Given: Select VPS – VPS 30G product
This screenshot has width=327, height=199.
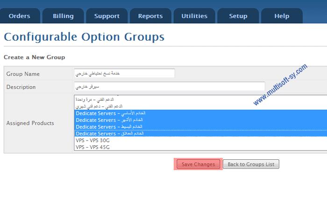Looking at the screenshot, I should tap(200, 141).
